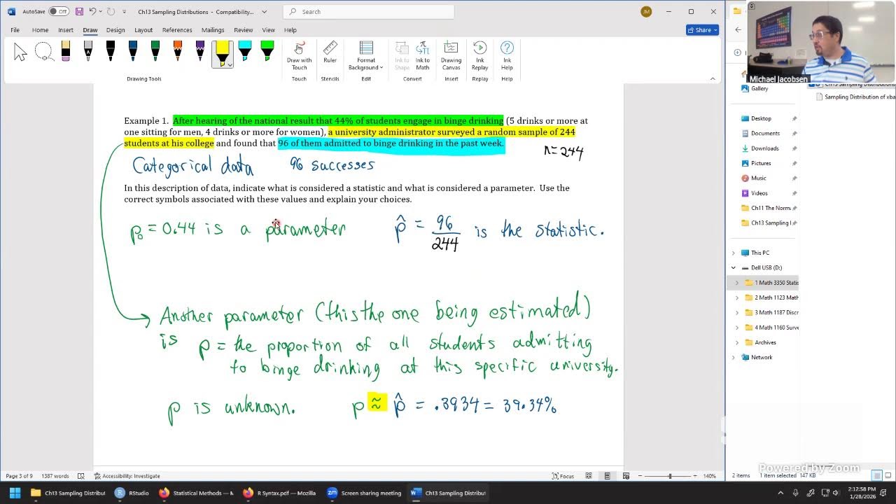Save the document with floppy icon
The image size is (896, 504).
click(x=79, y=12)
